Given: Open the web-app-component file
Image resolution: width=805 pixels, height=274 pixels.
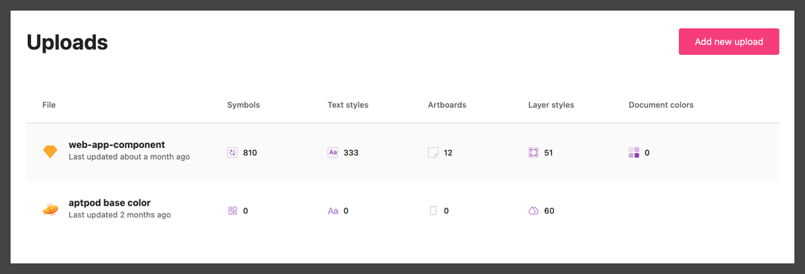Looking at the screenshot, I should [x=117, y=145].
